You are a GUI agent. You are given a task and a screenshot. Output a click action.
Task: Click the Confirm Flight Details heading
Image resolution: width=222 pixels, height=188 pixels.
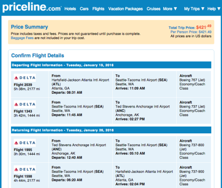coord(38,56)
